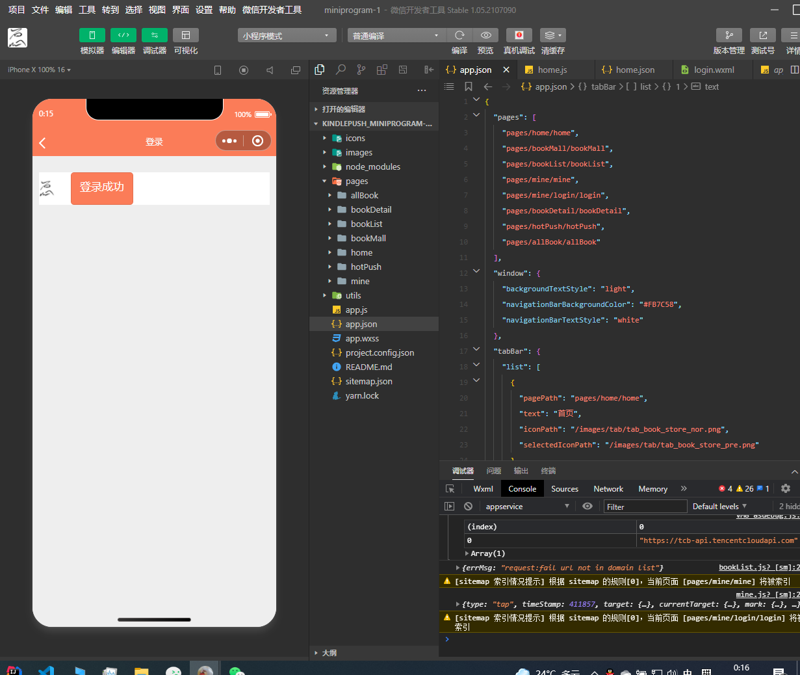This screenshot has width=800, height=675.
Task: Click the simulator phone rotate icon
Action: (218, 70)
